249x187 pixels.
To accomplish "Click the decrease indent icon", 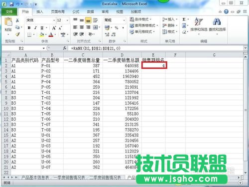I will tap(75, 34).
